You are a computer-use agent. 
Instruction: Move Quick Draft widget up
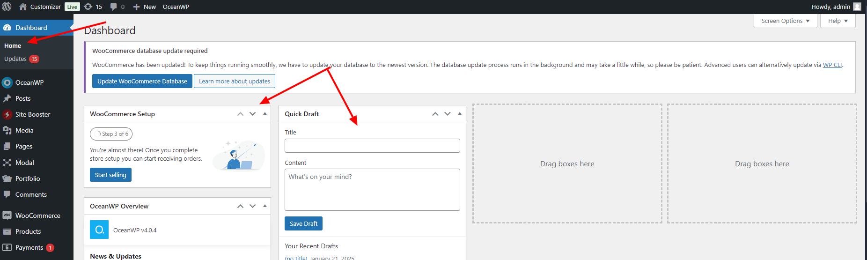pos(435,114)
